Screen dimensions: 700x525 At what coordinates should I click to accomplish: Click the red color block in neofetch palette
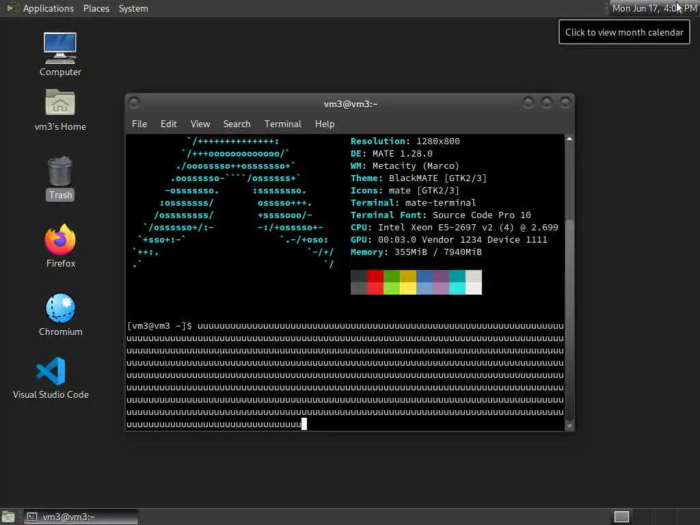(375, 282)
